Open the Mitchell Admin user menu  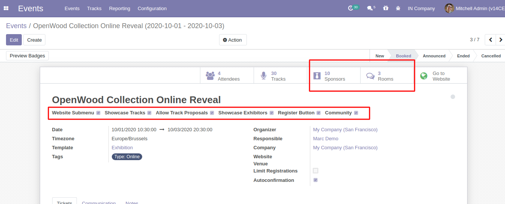pyautogui.click(x=475, y=8)
